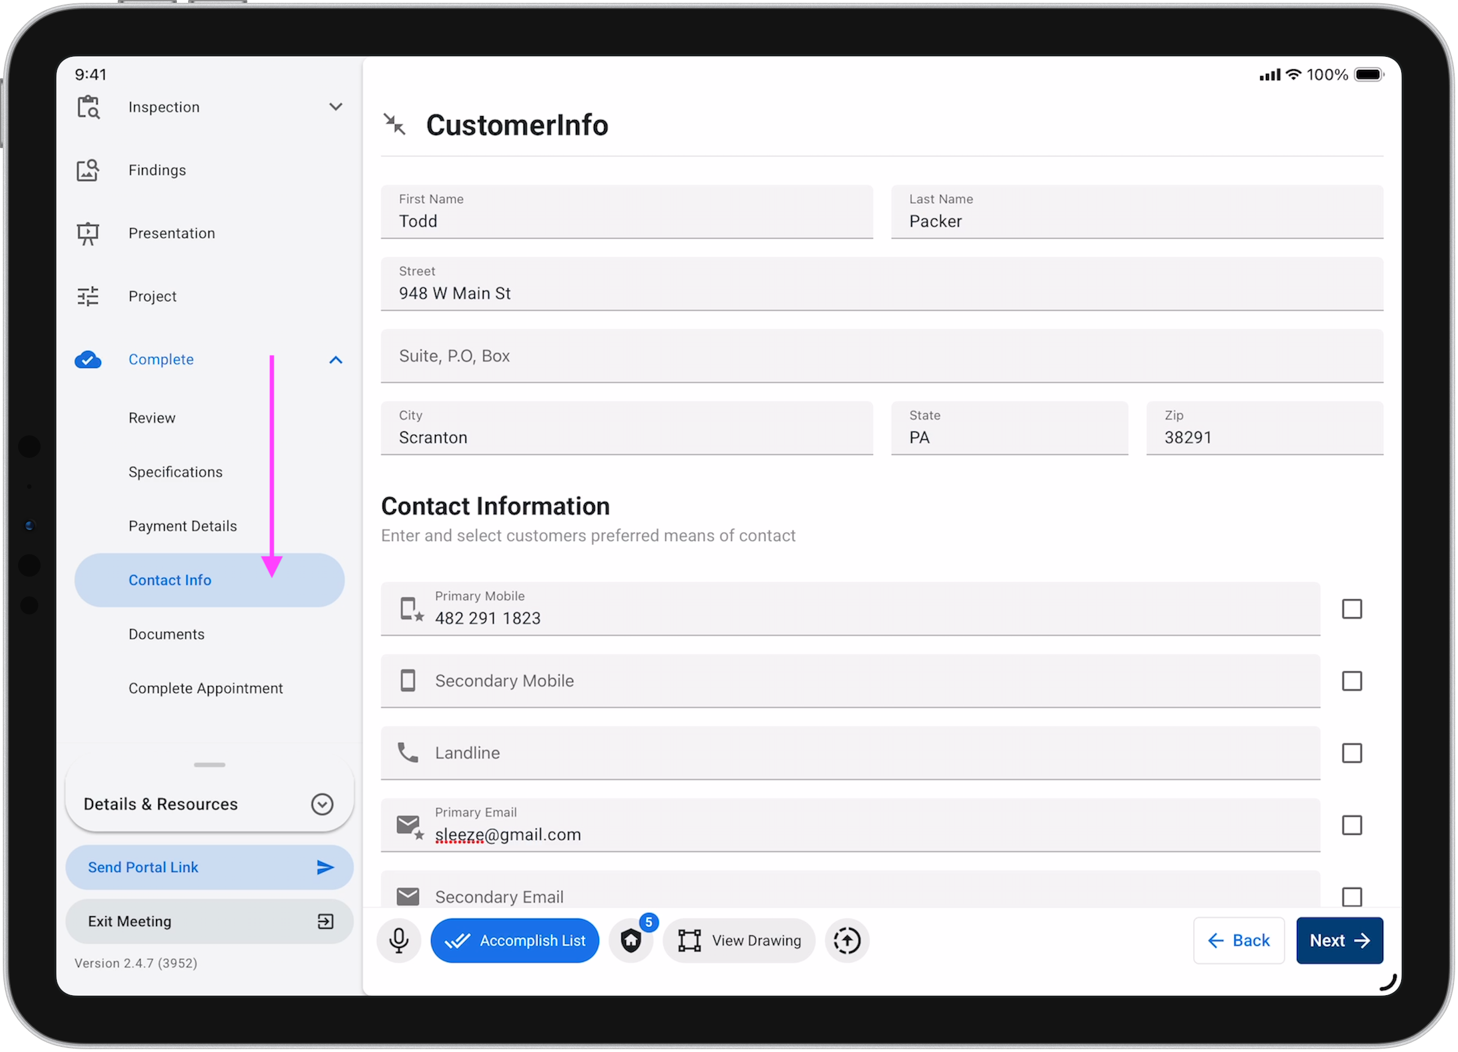Click the Exit Meeting door icon
This screenshot has height=1052, width=1458.
(x=325, y=921)
